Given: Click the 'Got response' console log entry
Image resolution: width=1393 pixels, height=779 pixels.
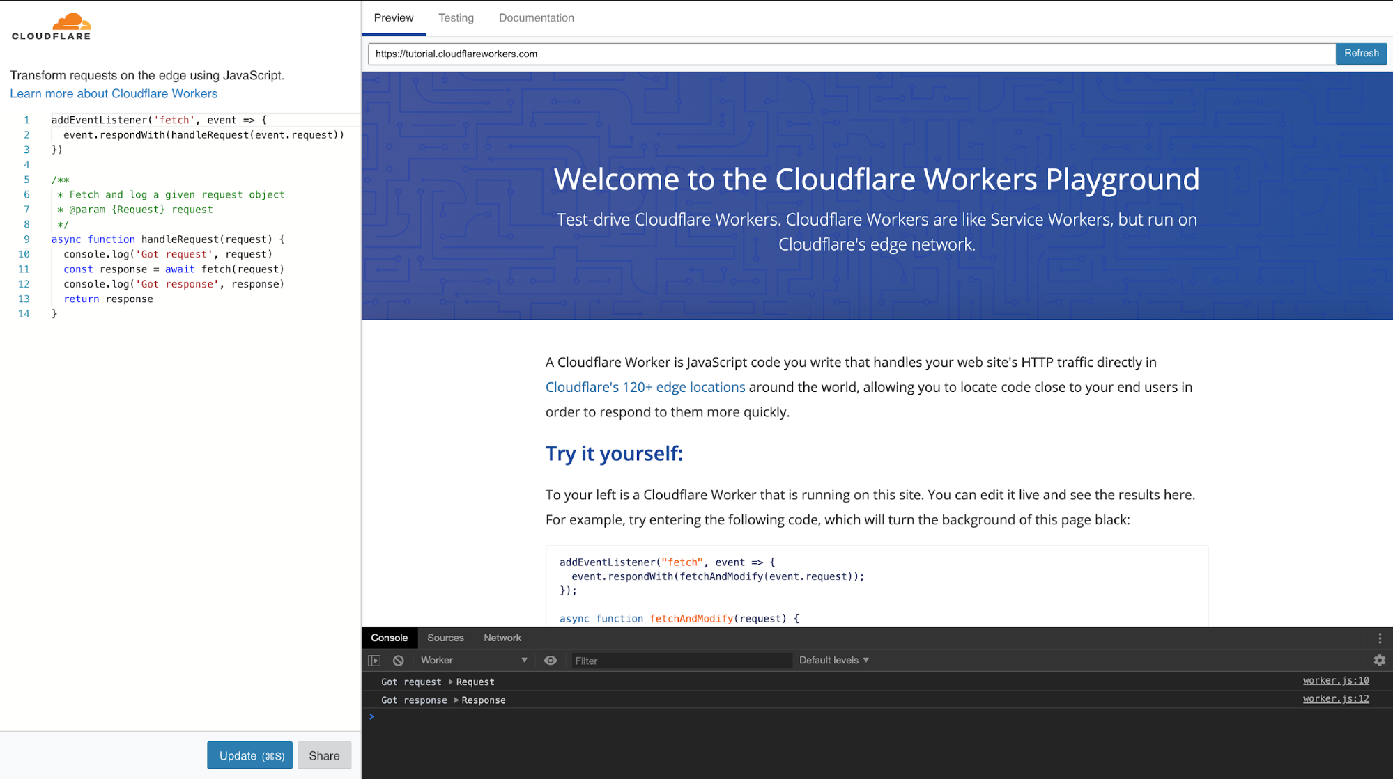Looking at the screenshot, I should point(443,700).
